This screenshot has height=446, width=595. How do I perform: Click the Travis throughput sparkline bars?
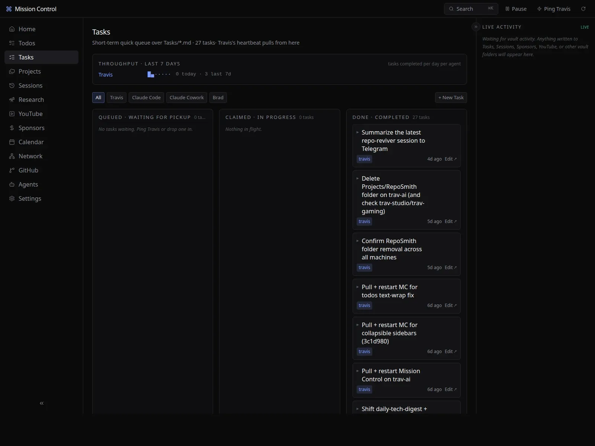(159, 74)
